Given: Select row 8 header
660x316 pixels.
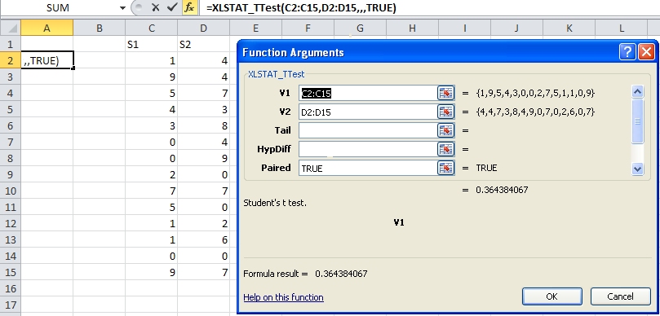Looking at the screenshot, I should [10, 158].
